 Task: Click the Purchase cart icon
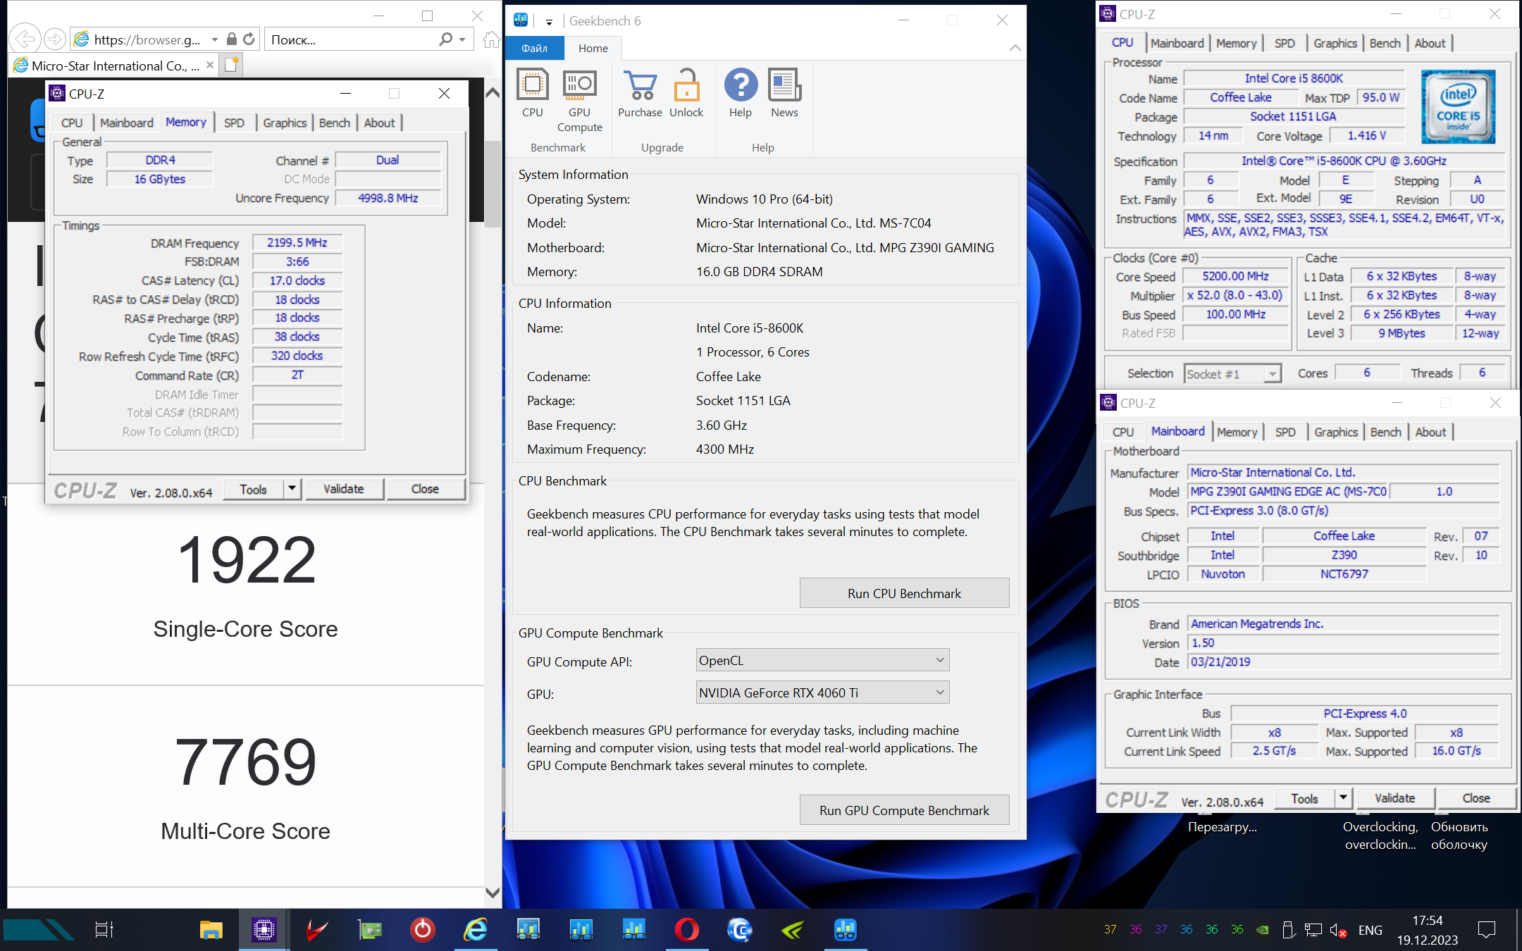(640, 94)
